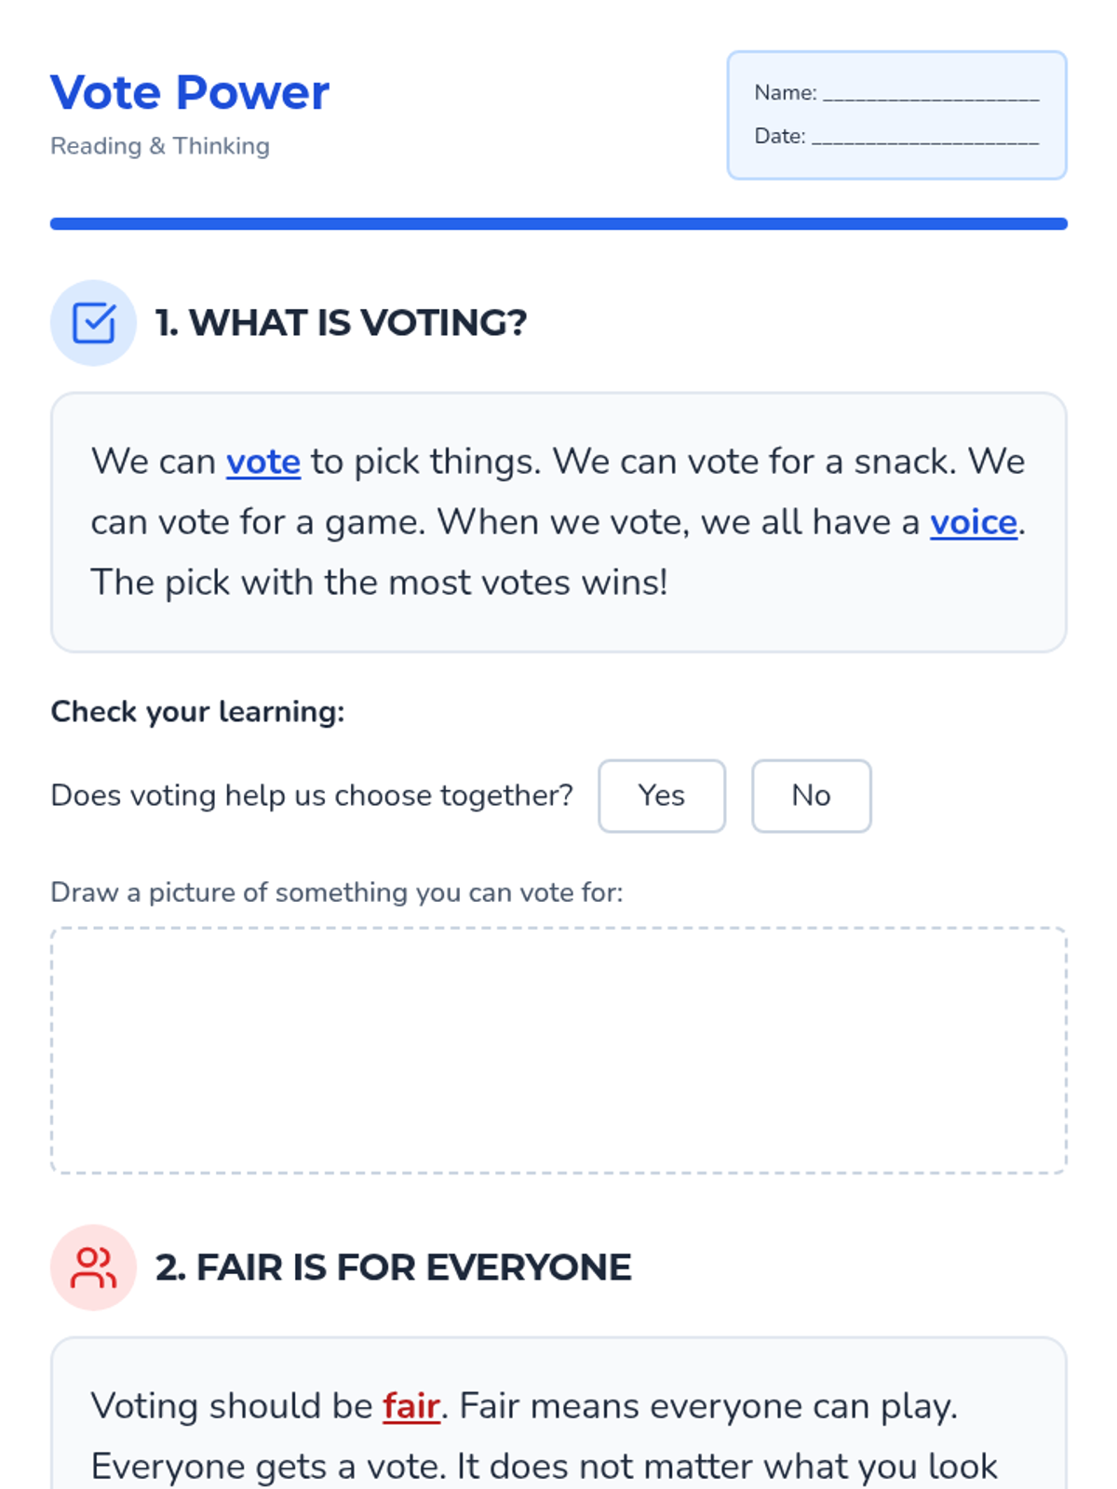Image resolution: width=1117 pixels, height=1489 pixels.
Task: Click the "Vote Power" worksheet title
Action: point(190,93)
